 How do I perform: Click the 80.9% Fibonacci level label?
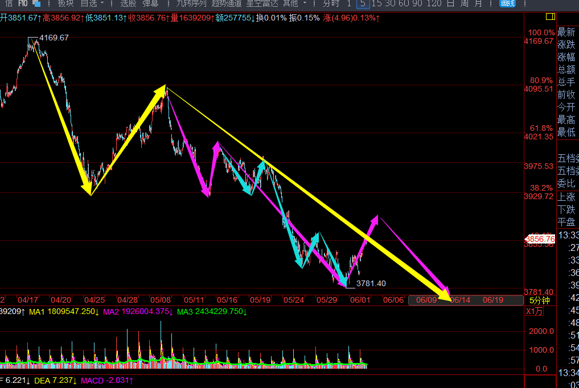542,80
